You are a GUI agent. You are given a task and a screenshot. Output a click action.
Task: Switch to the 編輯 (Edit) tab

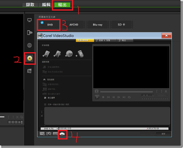46,5
